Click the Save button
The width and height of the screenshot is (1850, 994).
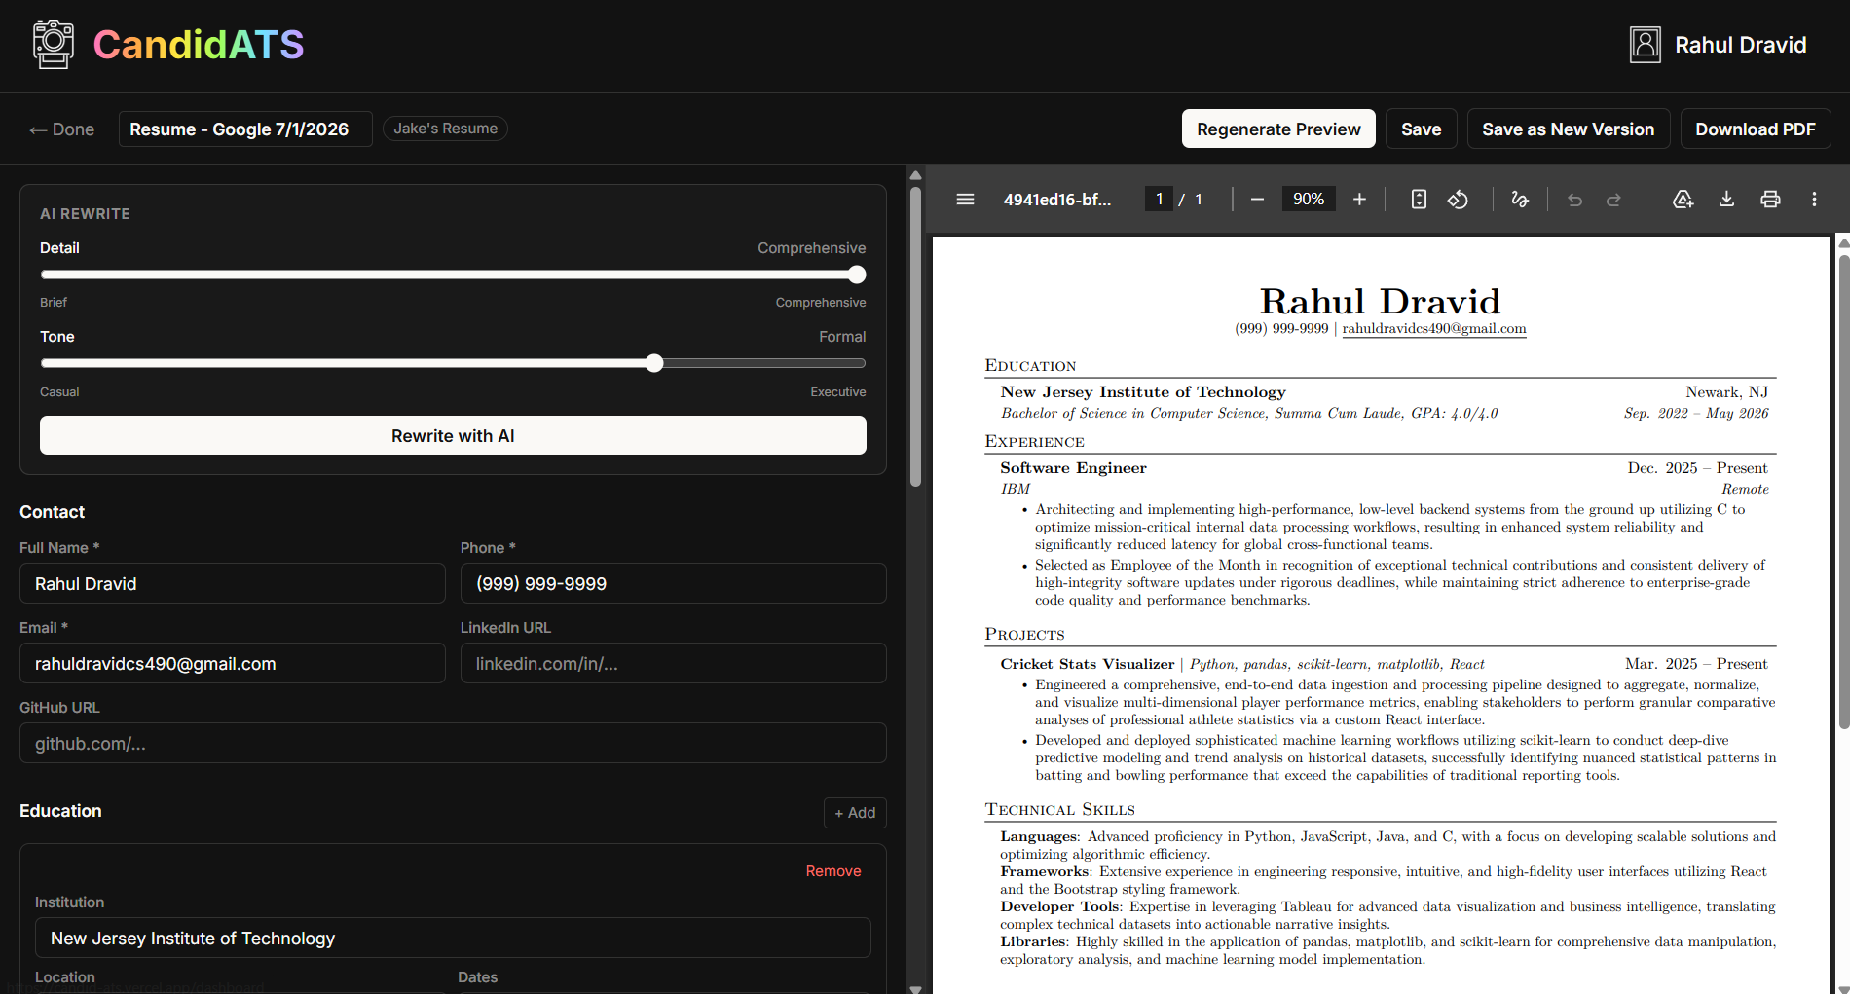click(x=1421, y=129)
